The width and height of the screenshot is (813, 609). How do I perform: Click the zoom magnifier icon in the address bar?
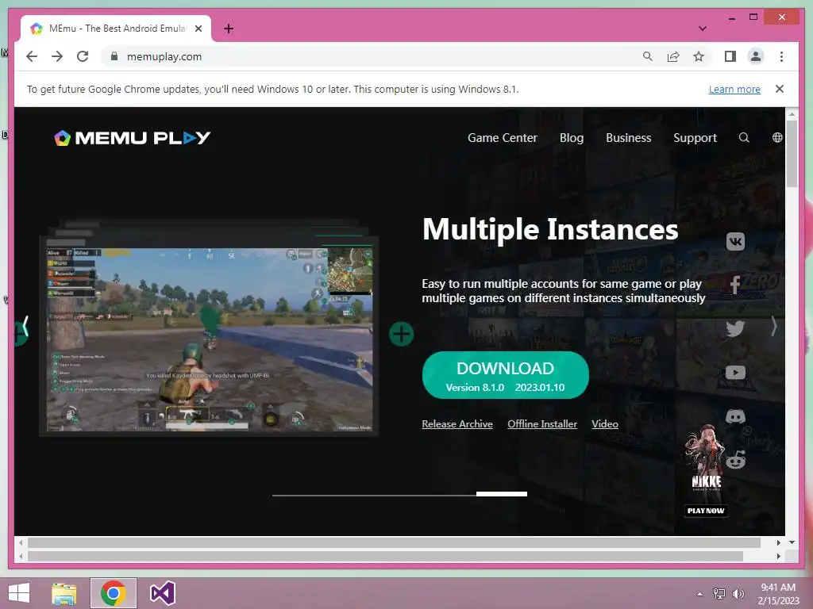click(x=648, y=56)
